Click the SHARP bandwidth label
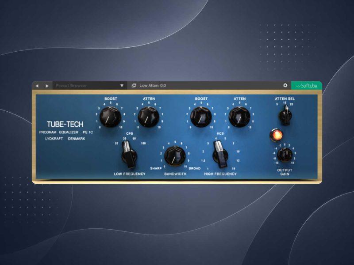This screenshot has height=265, width=354. [x=156, y=168]
